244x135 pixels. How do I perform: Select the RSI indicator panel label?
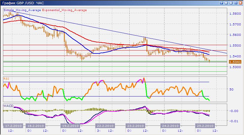point(6,79)
